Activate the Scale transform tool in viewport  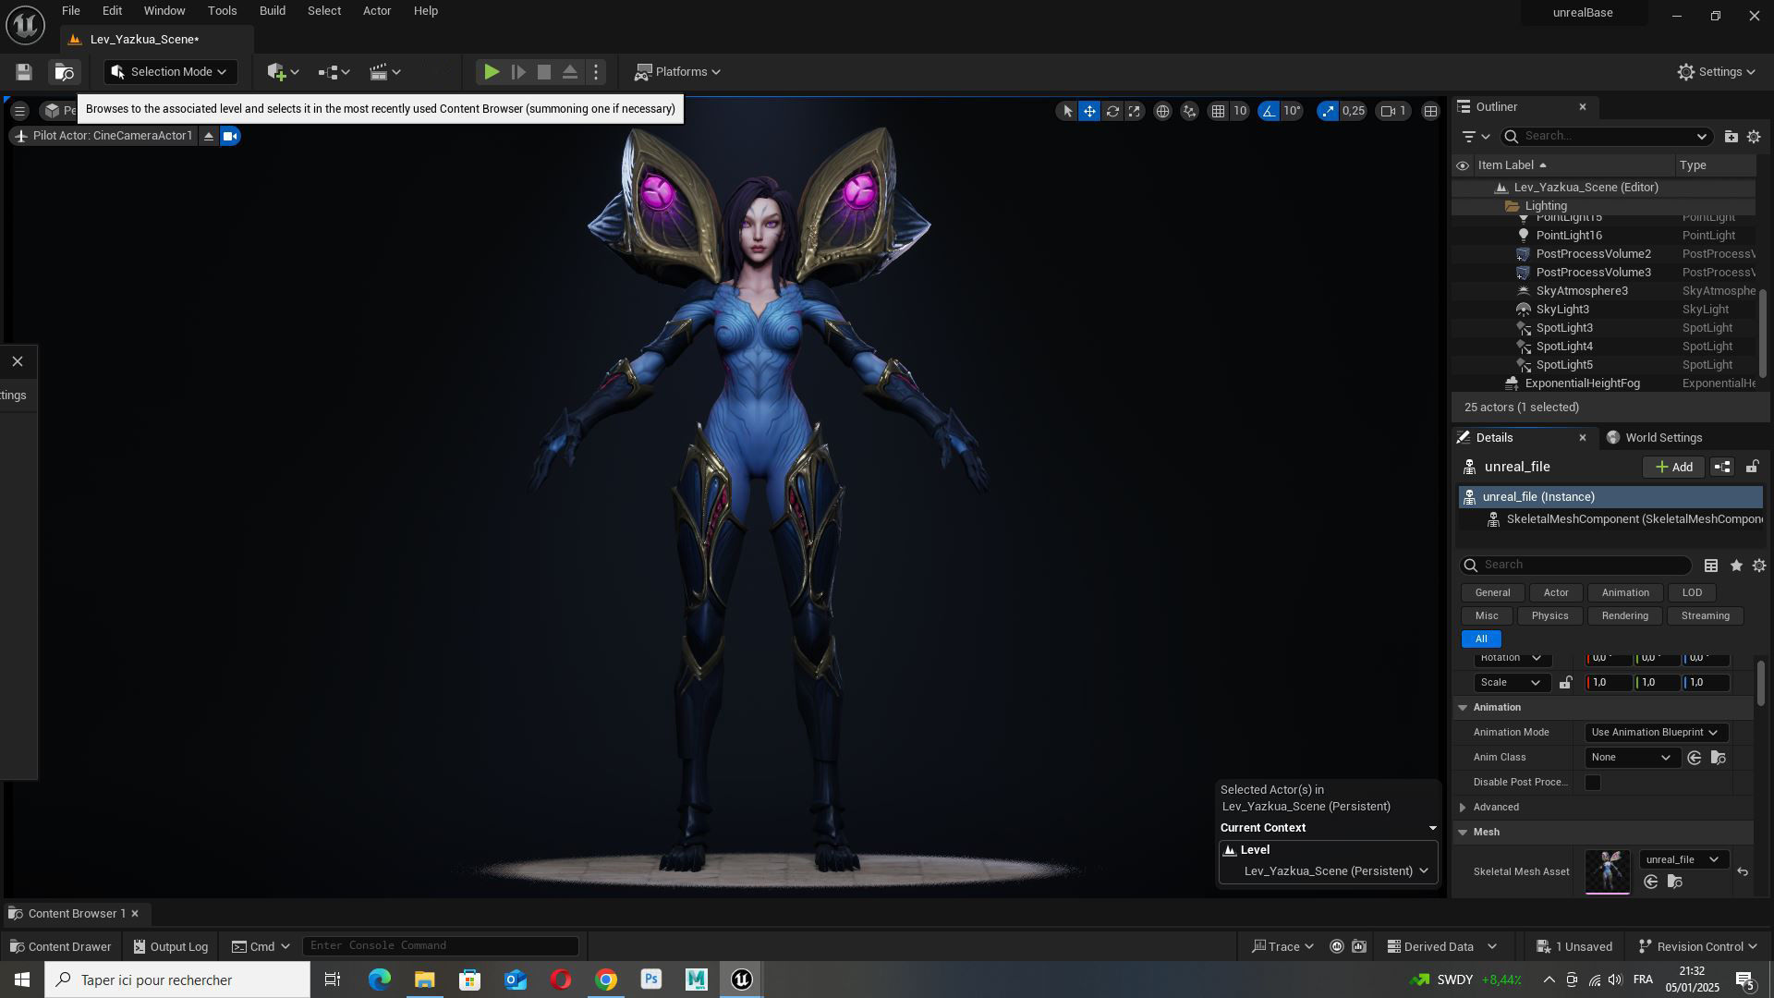(x=1135, y=111)
